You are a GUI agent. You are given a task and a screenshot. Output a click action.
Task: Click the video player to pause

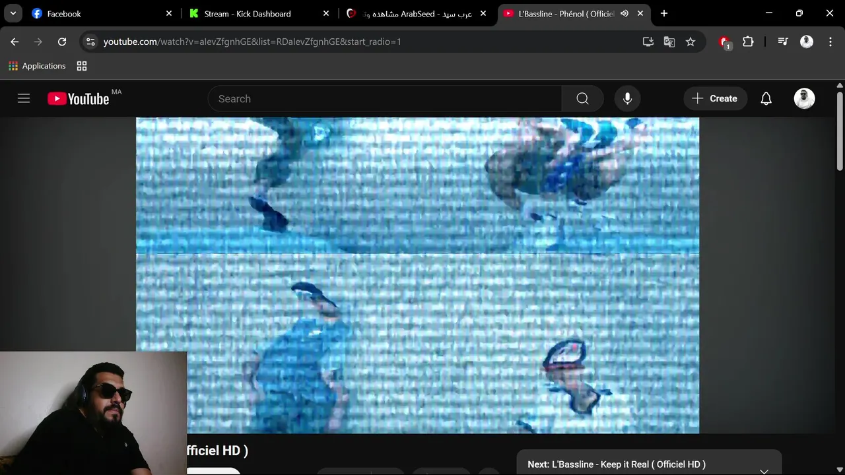click(x=417, y=275)
